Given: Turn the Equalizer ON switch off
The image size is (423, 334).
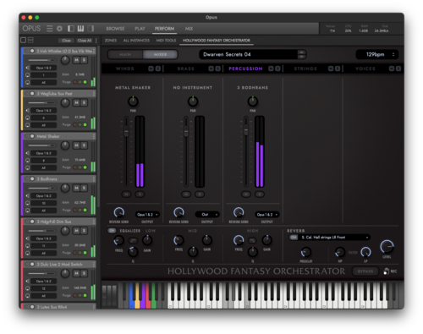Looking at the screenshot, I should (x=112, y=231).
